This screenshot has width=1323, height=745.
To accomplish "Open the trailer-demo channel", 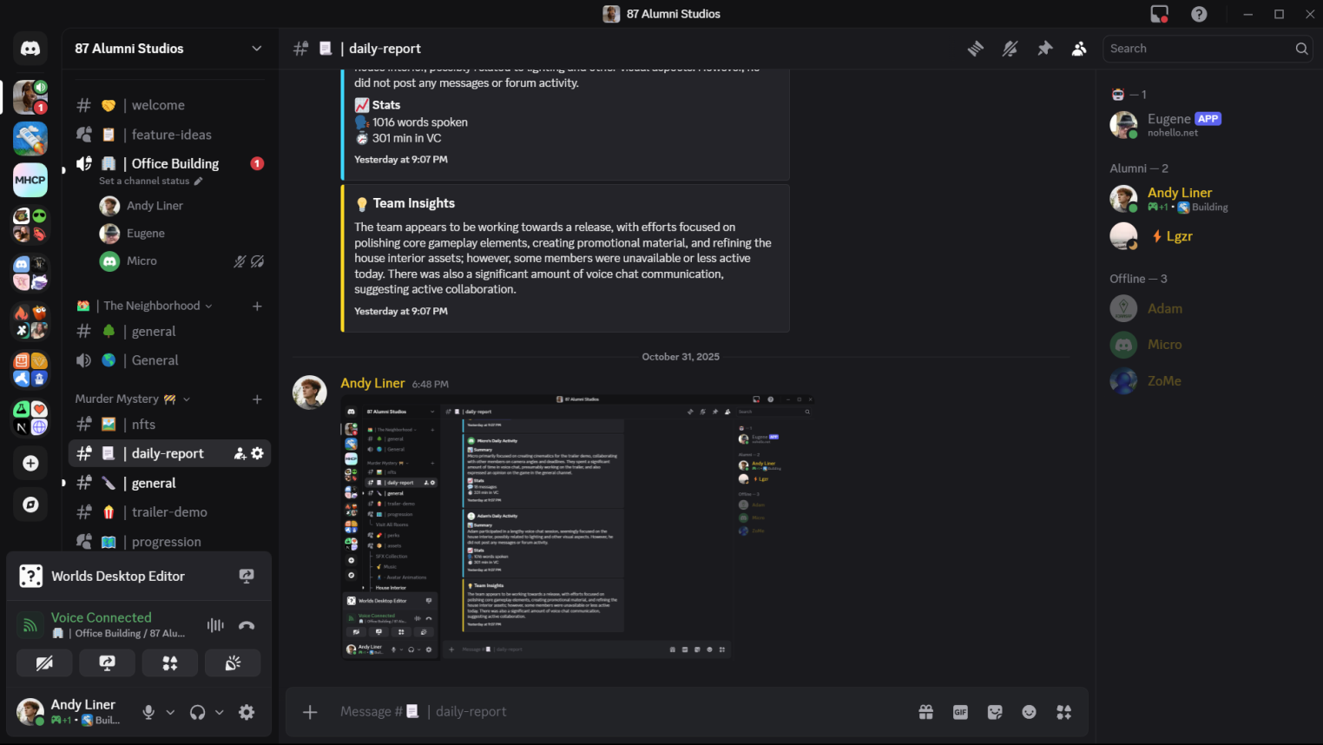I will coord(169,512).
